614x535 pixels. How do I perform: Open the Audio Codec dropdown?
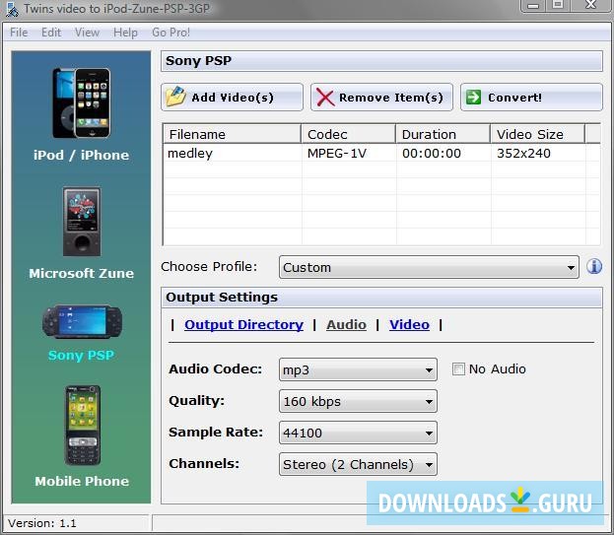pyautogui.click(x=358, y=369)
